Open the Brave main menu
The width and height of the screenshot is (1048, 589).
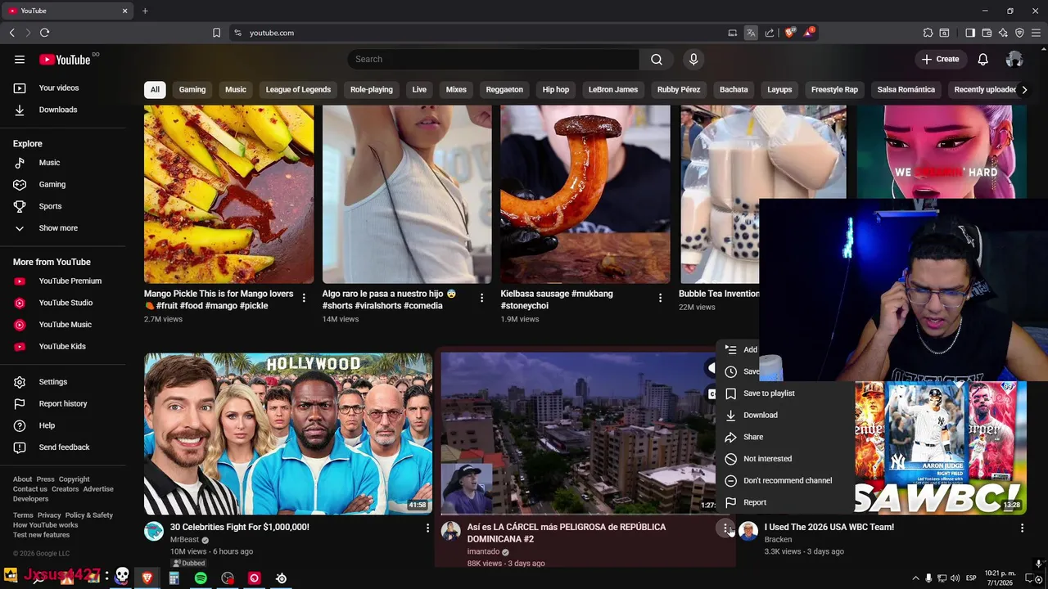(x=1036, y=33)
